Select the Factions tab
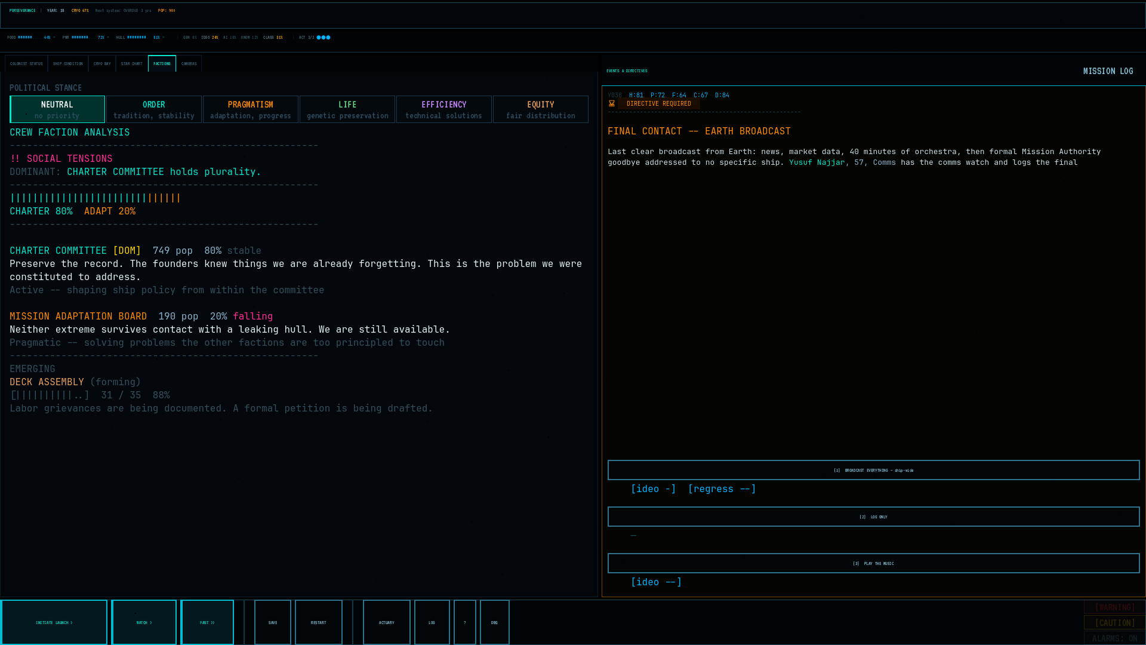The height and width of the screenshot is (645, 1146). (x=162, y=63)
